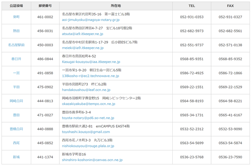Select postal code 441-1374
The width and height of the screenshot is (251, 166).
tap(45, 157)
